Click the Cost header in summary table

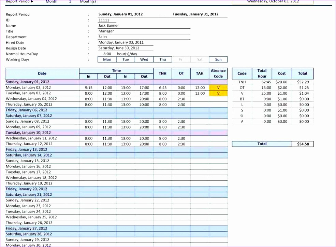(281, 73)
